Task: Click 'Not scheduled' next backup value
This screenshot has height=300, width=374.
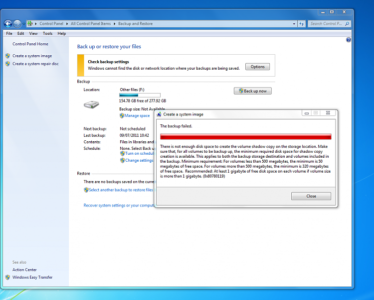Action: (132, 129)
